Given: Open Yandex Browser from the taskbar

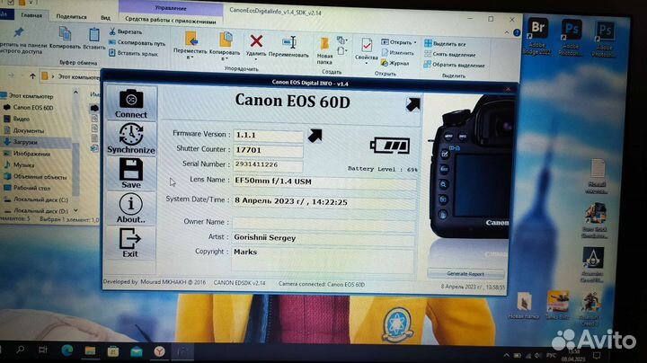Looking at the screenshot, I should tap(159, 351).
